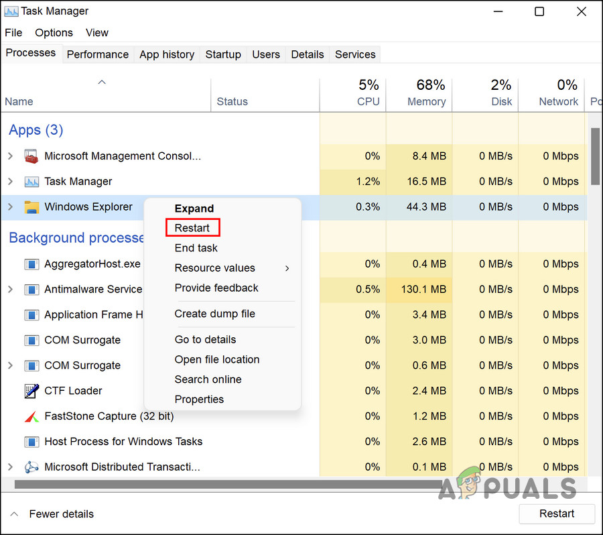Click the CTF Loader icon

[x=31, y=391]
